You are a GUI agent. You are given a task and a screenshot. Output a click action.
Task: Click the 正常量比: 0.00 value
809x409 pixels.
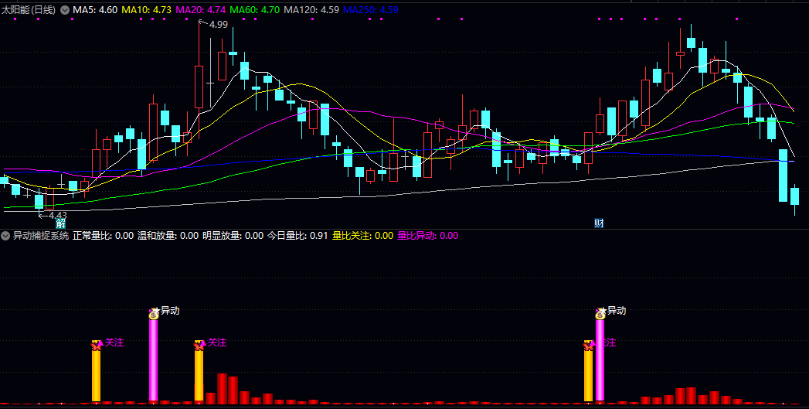pos(104,236)
